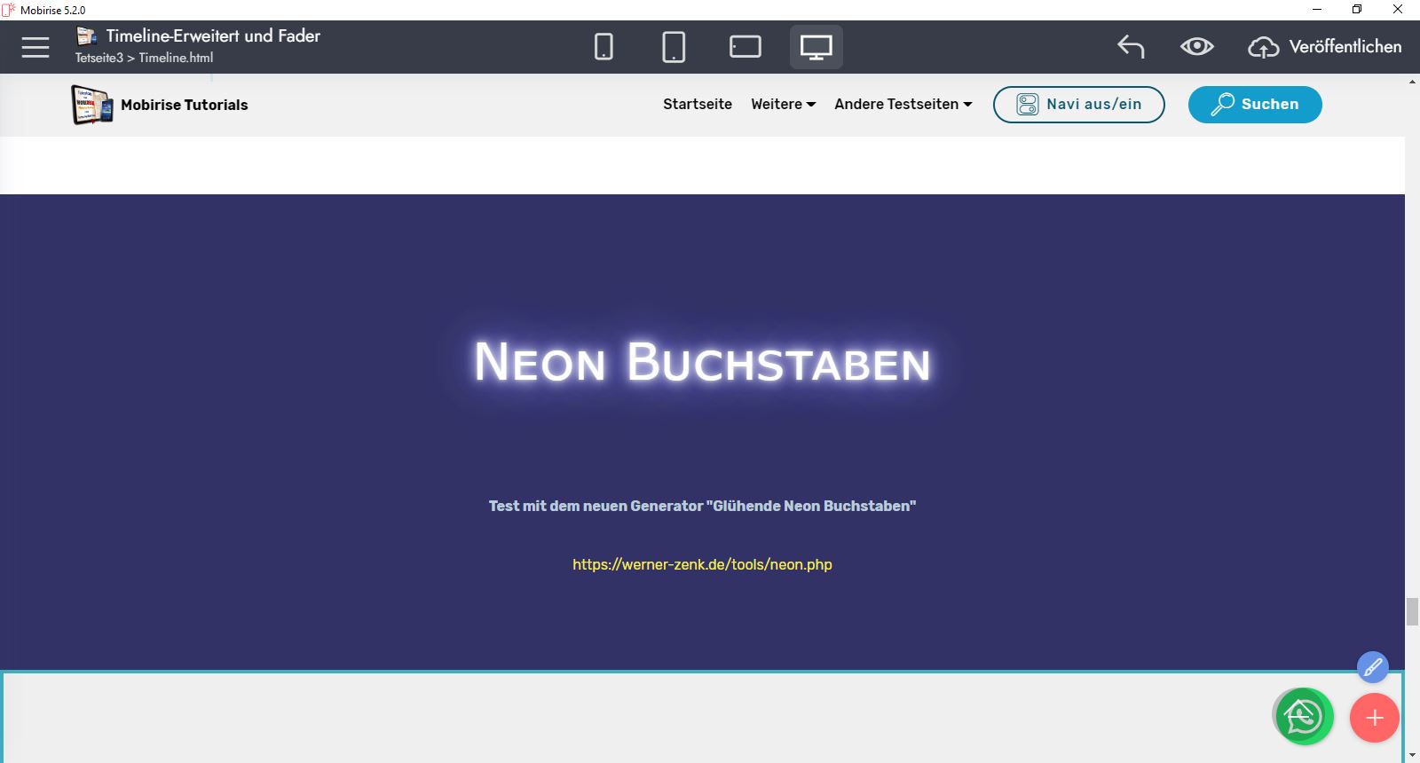The height and width of the screenshot is (763, 1420).
Task: Open blue paintbrush style editor
Action: point(1372,667)
